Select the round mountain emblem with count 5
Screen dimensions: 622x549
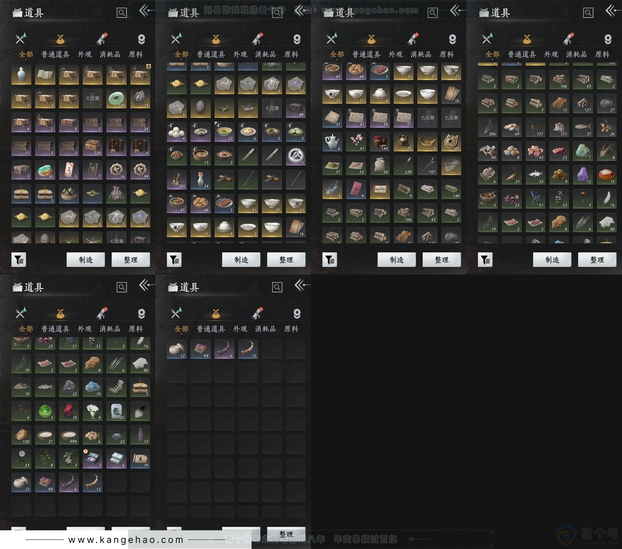pyautogui.click(x=295, y=156)
